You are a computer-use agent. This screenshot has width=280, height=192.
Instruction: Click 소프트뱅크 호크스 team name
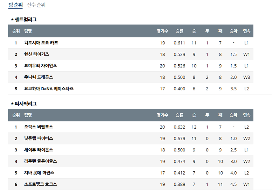pyautogui.click(x=40, y=184)
